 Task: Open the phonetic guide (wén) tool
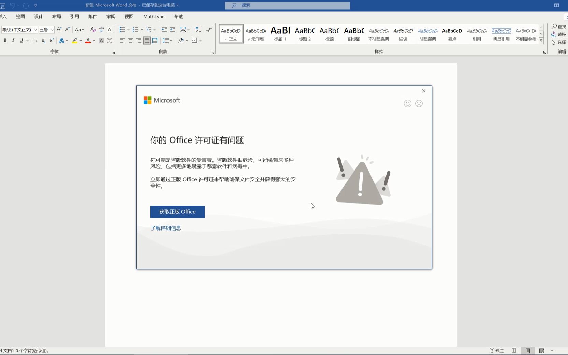click(x=101, y=30)
